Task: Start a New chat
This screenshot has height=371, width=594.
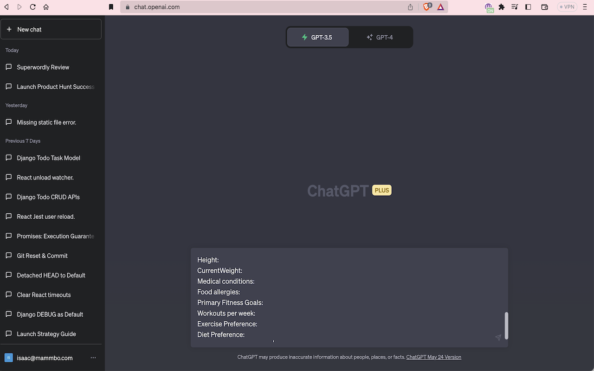Action: (51, 29)
